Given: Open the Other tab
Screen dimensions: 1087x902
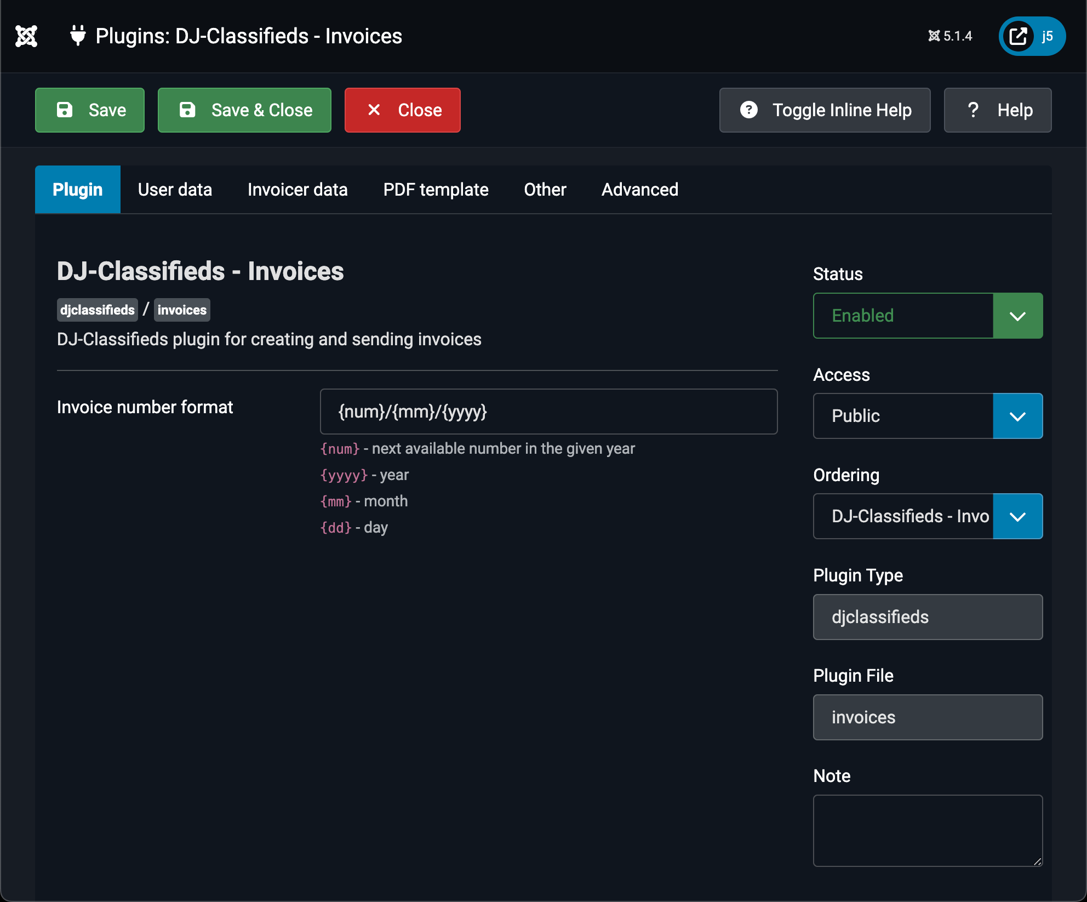Looking at the screenshot, I should [x=545, y=190].
